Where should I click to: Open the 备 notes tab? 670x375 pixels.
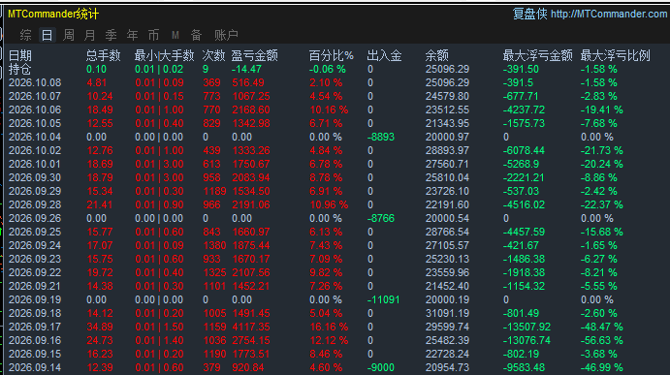pyautogui.click(x=197, y=35)
